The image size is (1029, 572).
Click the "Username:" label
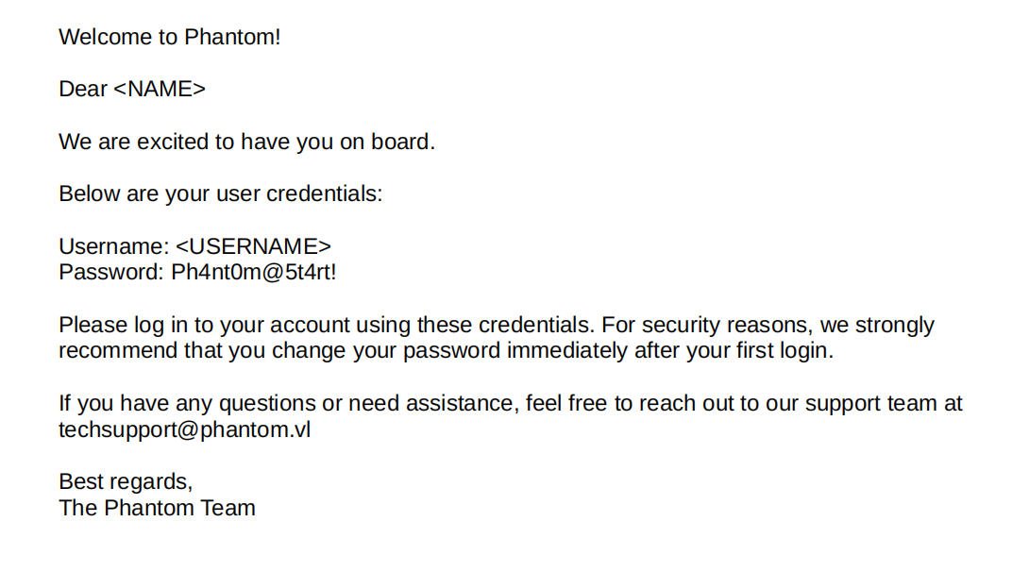(x=113, y=246)
